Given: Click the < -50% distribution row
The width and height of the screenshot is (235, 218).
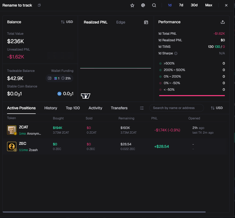Looking at the screenshot, I should click(192, 90).
